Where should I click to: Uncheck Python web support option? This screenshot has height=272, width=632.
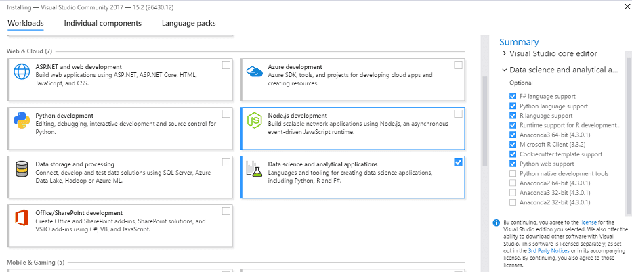pyautogui.click(x=513, y=164)
